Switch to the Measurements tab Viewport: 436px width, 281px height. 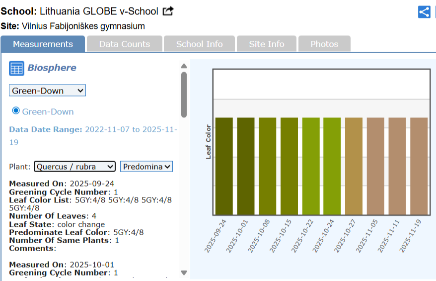[43, 44]
